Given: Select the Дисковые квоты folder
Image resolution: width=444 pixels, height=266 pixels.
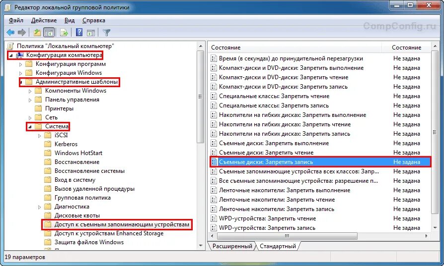Looking at the screenshot, I should point(77,215).
